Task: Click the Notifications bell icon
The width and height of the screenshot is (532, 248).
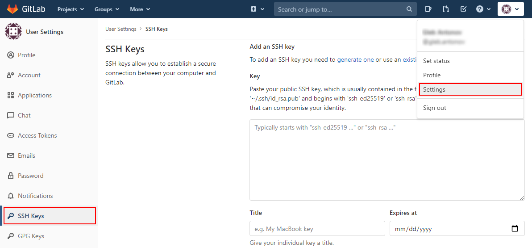Action: (x=11, y=196)
